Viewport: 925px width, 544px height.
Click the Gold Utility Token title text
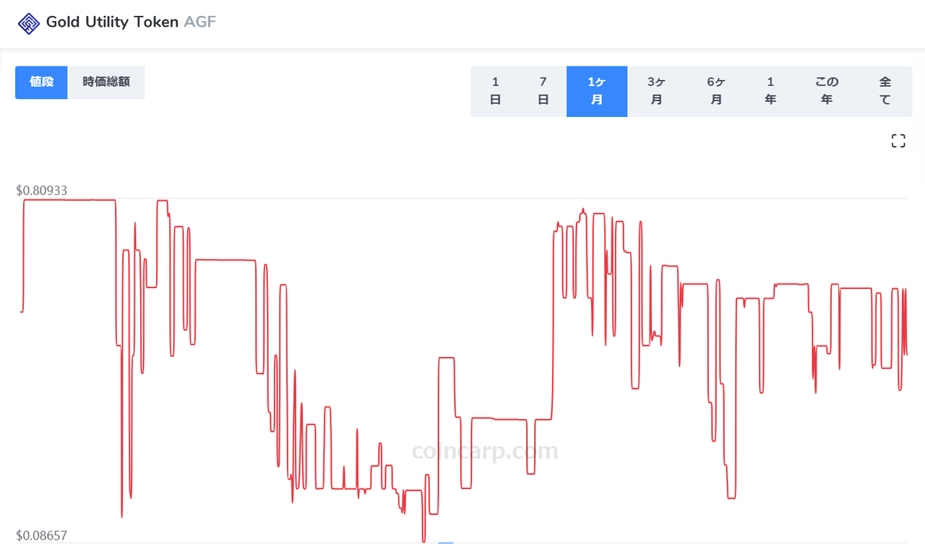[x=112, y=22]
